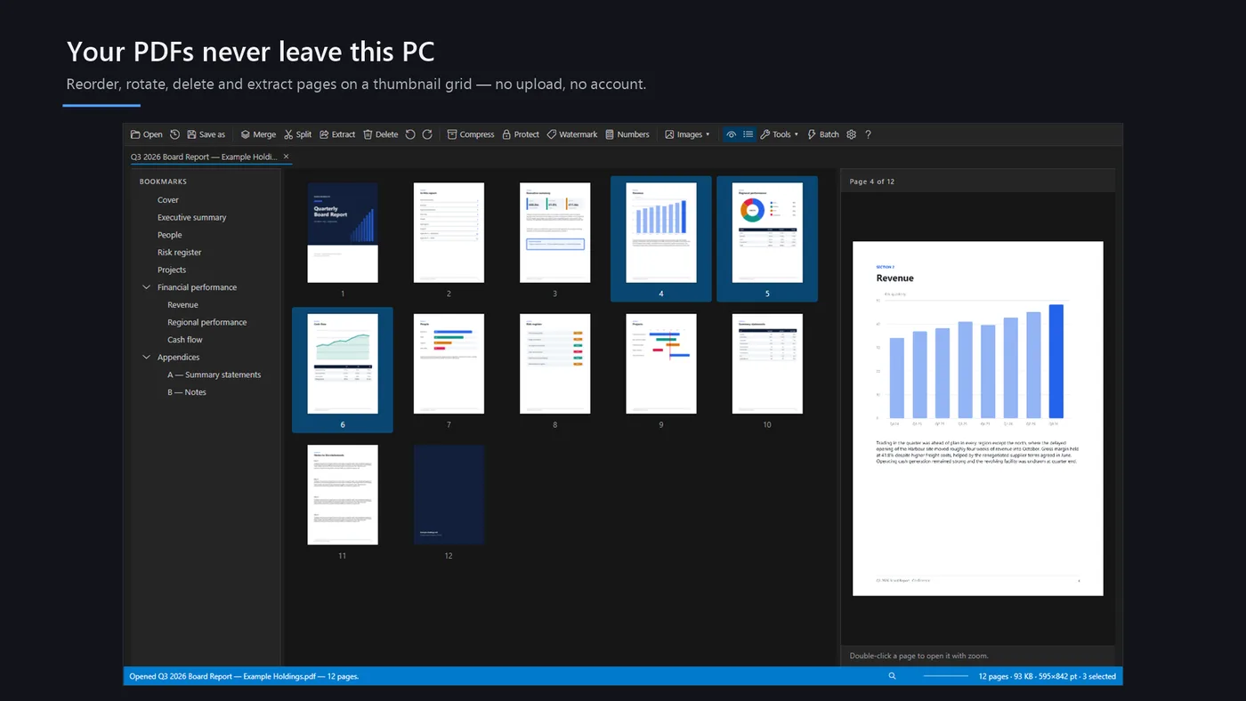Open the recent files history icon
Image resolution: width=1246 pixels, height=701 pixels.
(x=175, y=134)
